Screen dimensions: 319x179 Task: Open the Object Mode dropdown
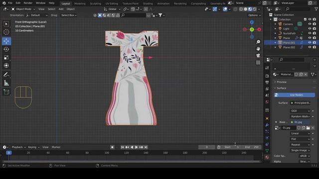tap(23, 9)
